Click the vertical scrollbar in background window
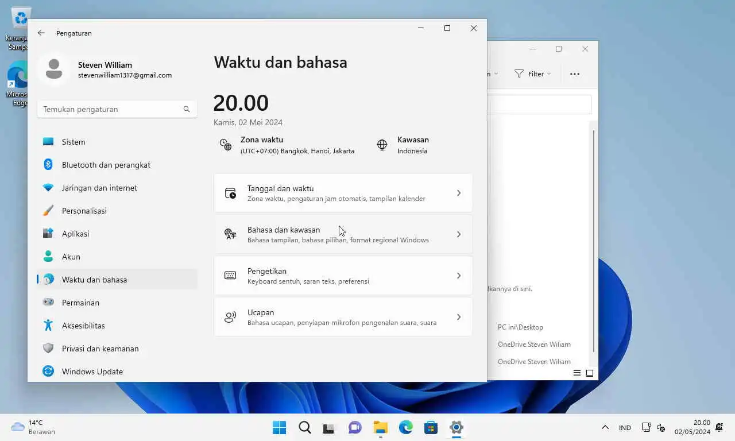 pos(594,241)
